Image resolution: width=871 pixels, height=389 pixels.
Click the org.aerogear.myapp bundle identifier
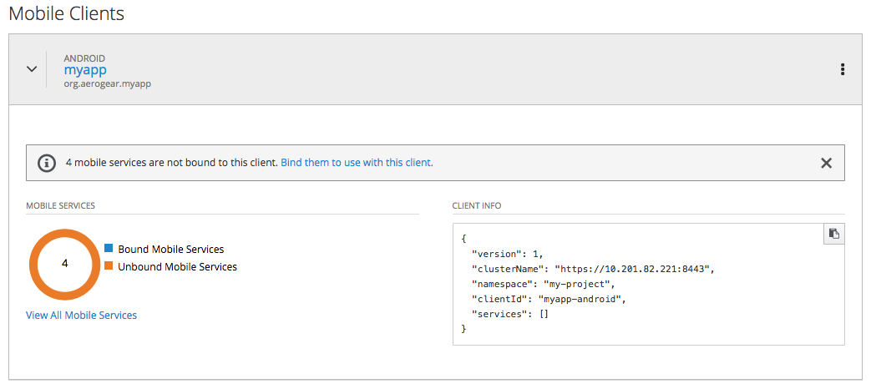point(108,84)
